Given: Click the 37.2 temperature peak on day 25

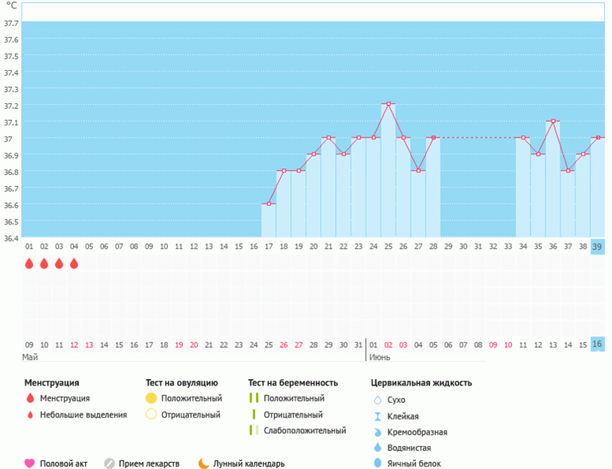Looking at the screenshot, I should [388, 104].
